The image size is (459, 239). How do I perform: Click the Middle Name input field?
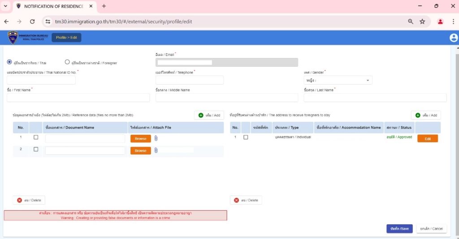pos(227,98)
